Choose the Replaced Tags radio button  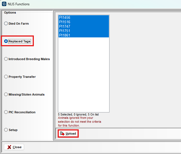[x=6, y=41]
